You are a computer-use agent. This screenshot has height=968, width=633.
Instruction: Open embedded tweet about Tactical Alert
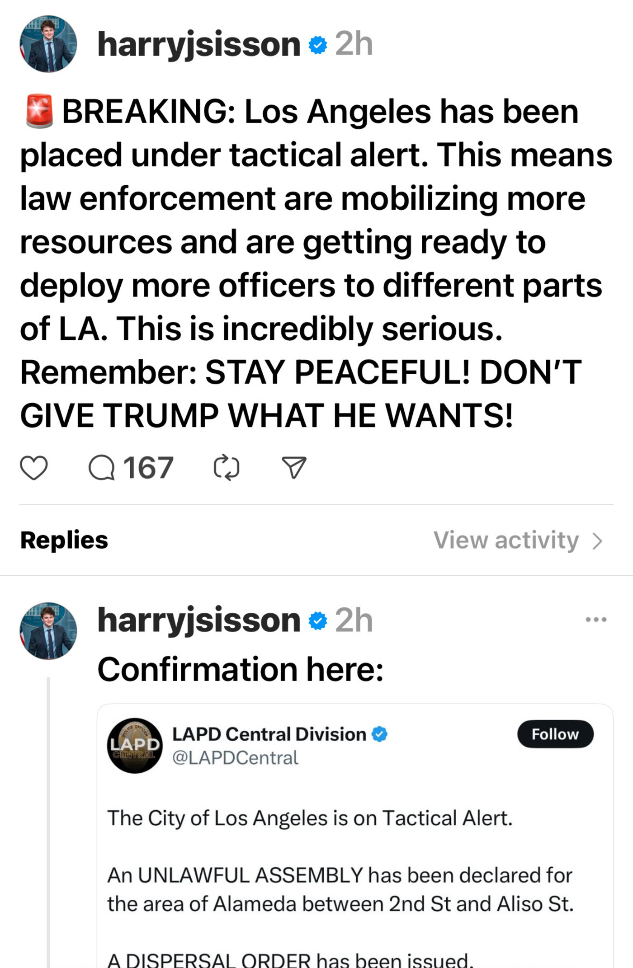355,836
